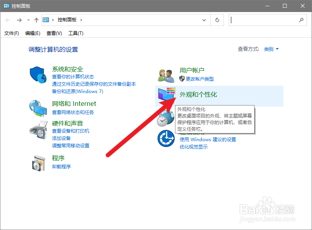
Task: Open 程序 by clicking its disc icon
Action: pyautogui.click(x=38, y=163)
